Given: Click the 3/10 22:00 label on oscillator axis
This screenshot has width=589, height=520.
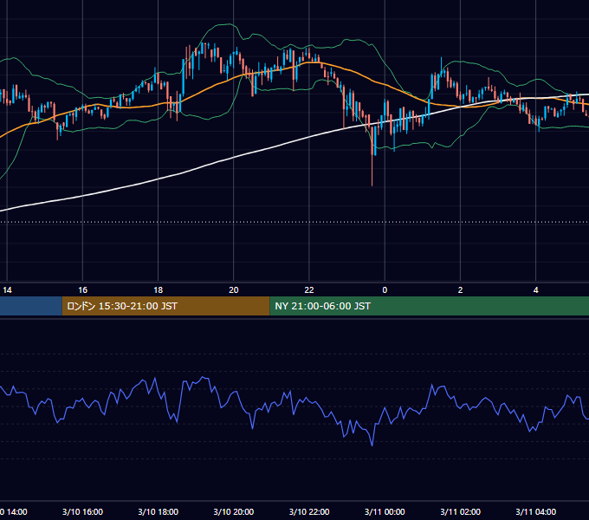Looking at the screenshot, I should pyautogui.click(x=309, y=511).
